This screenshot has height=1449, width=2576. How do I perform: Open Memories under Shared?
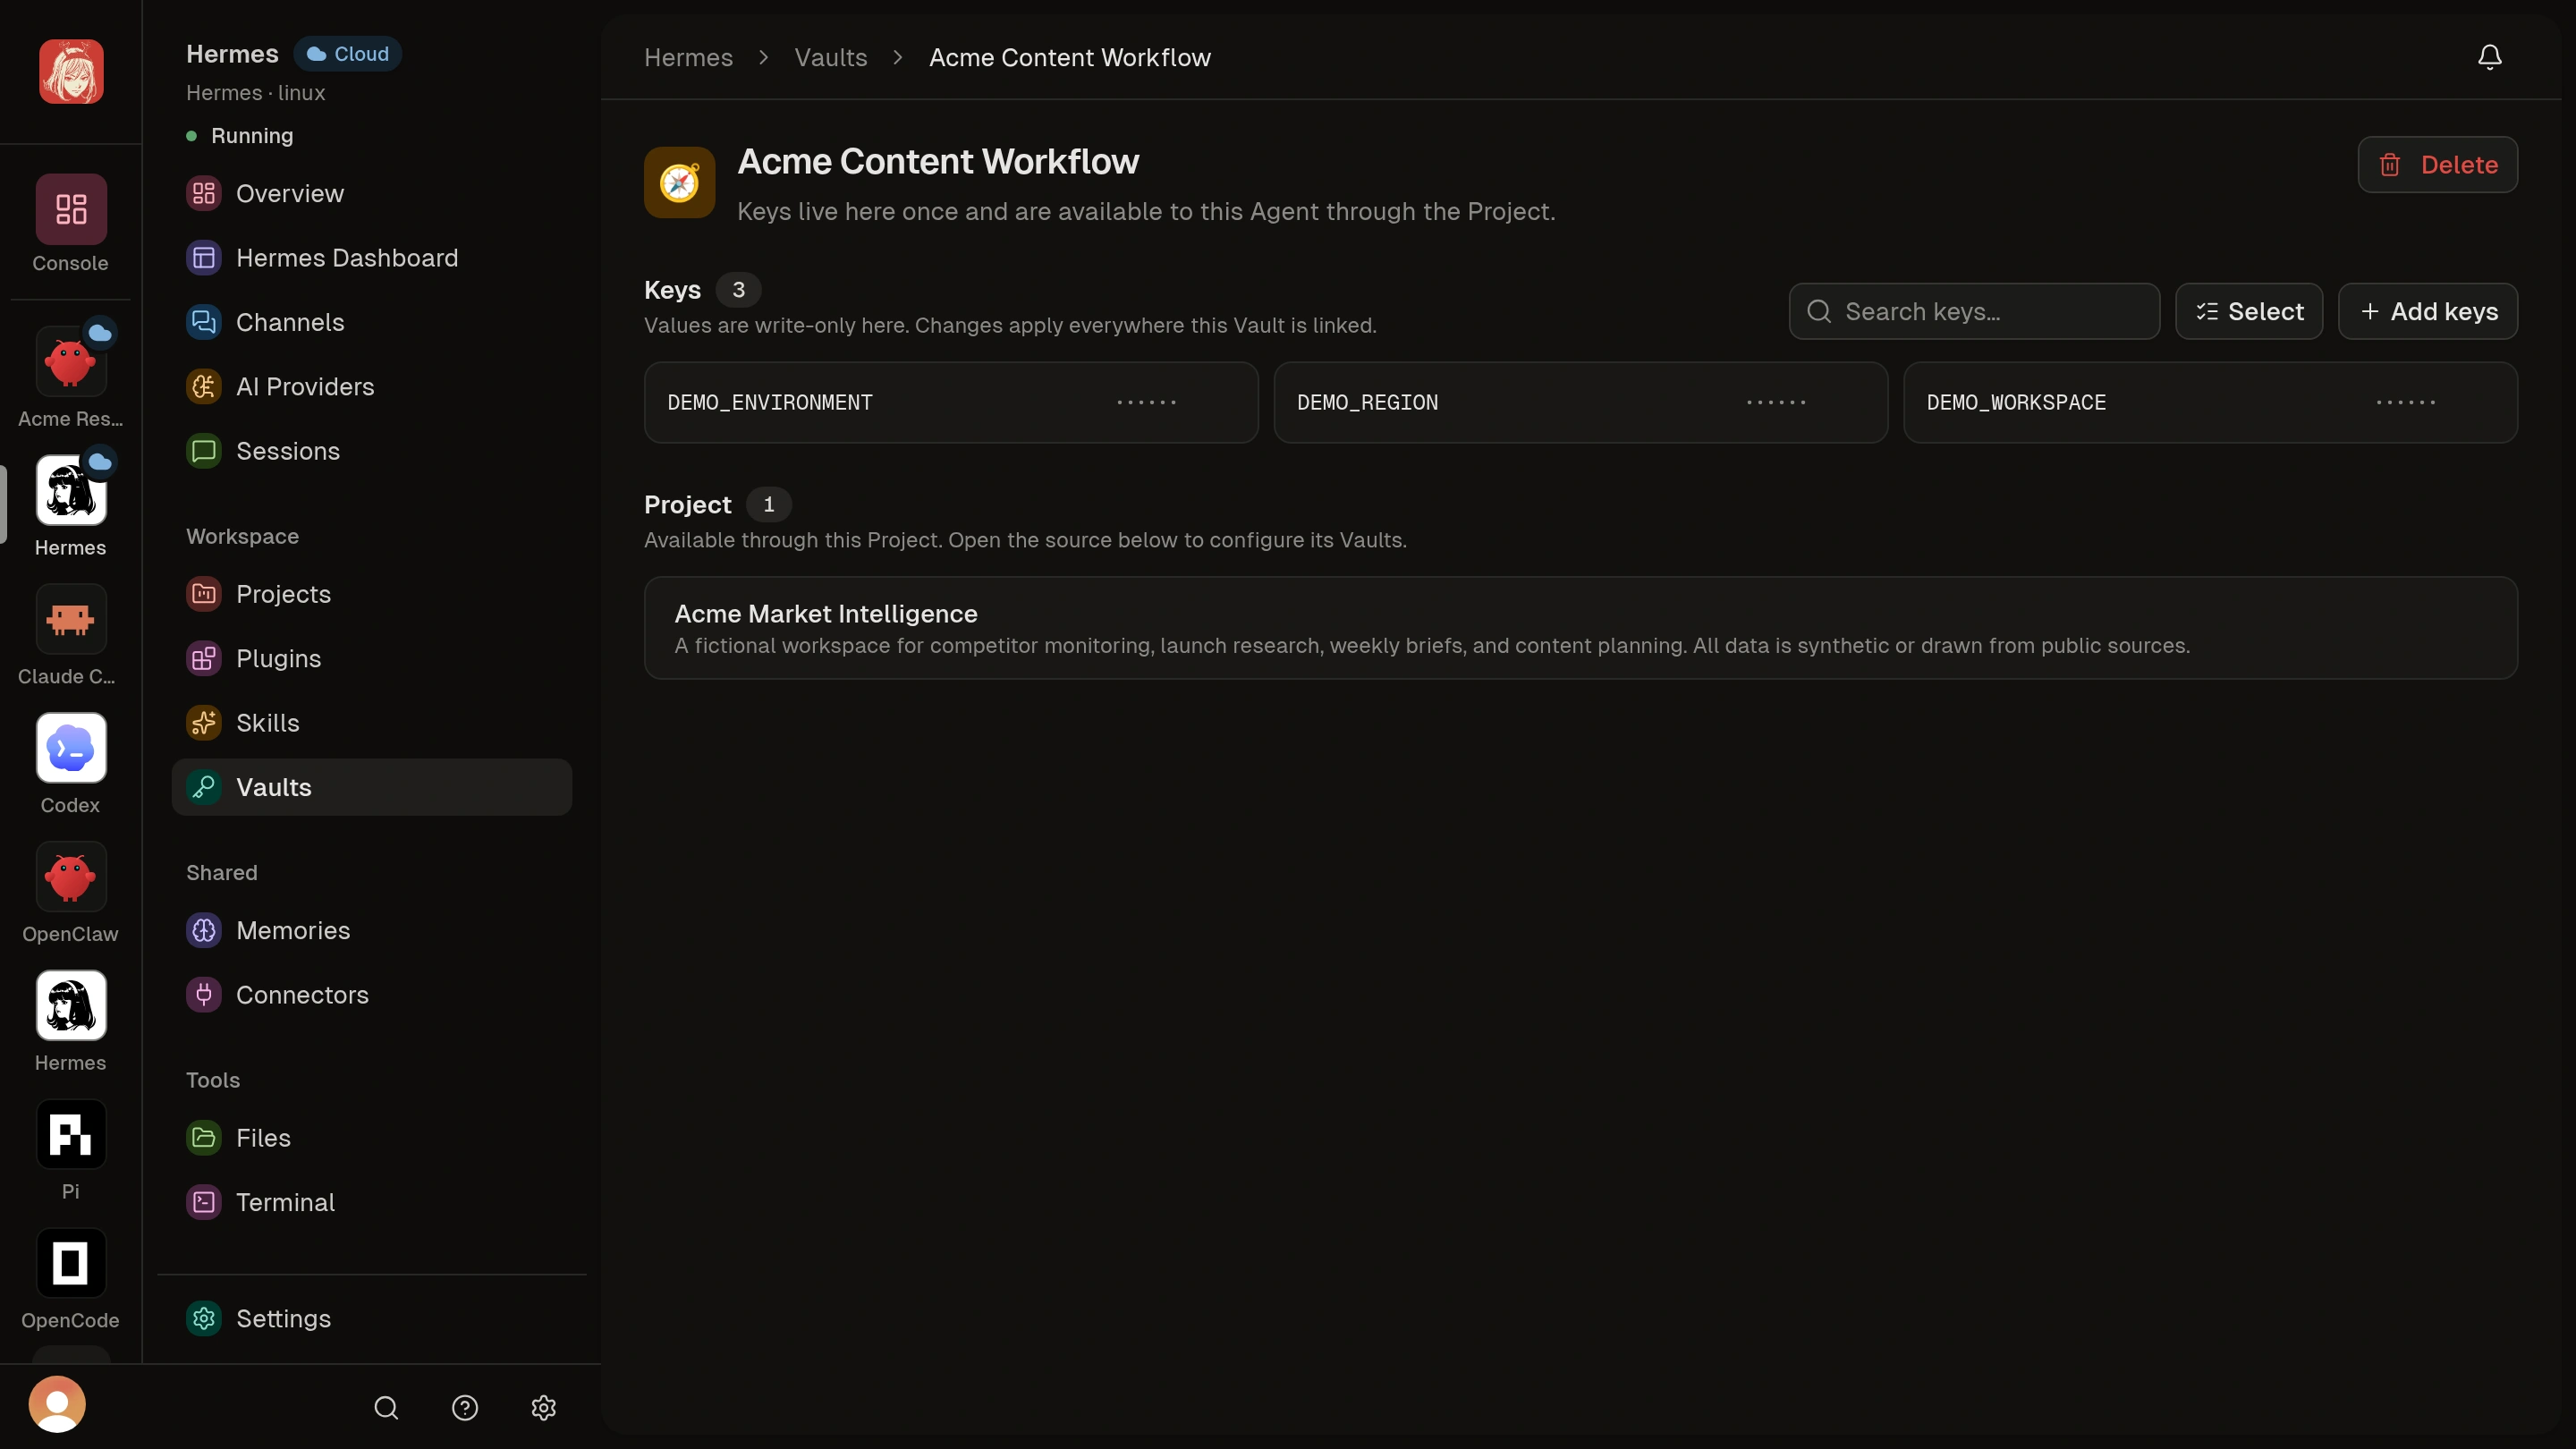[372, 930]
